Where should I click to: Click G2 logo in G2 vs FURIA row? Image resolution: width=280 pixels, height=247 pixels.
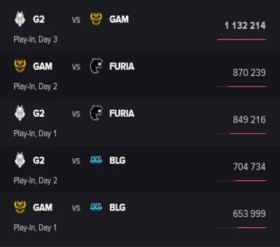click(x=20, y=113)
